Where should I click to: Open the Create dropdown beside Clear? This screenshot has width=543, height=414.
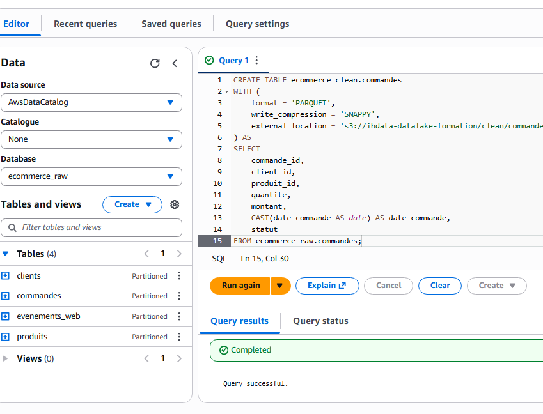[496, 286]
